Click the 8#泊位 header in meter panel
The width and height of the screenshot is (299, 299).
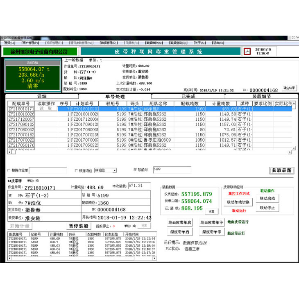click(33, 63)
